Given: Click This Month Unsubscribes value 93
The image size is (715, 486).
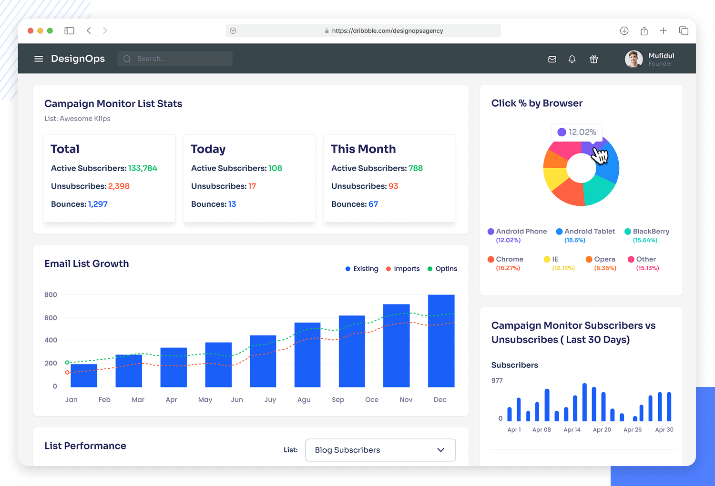Looking at the screenshot, I should tap(393, 186).
